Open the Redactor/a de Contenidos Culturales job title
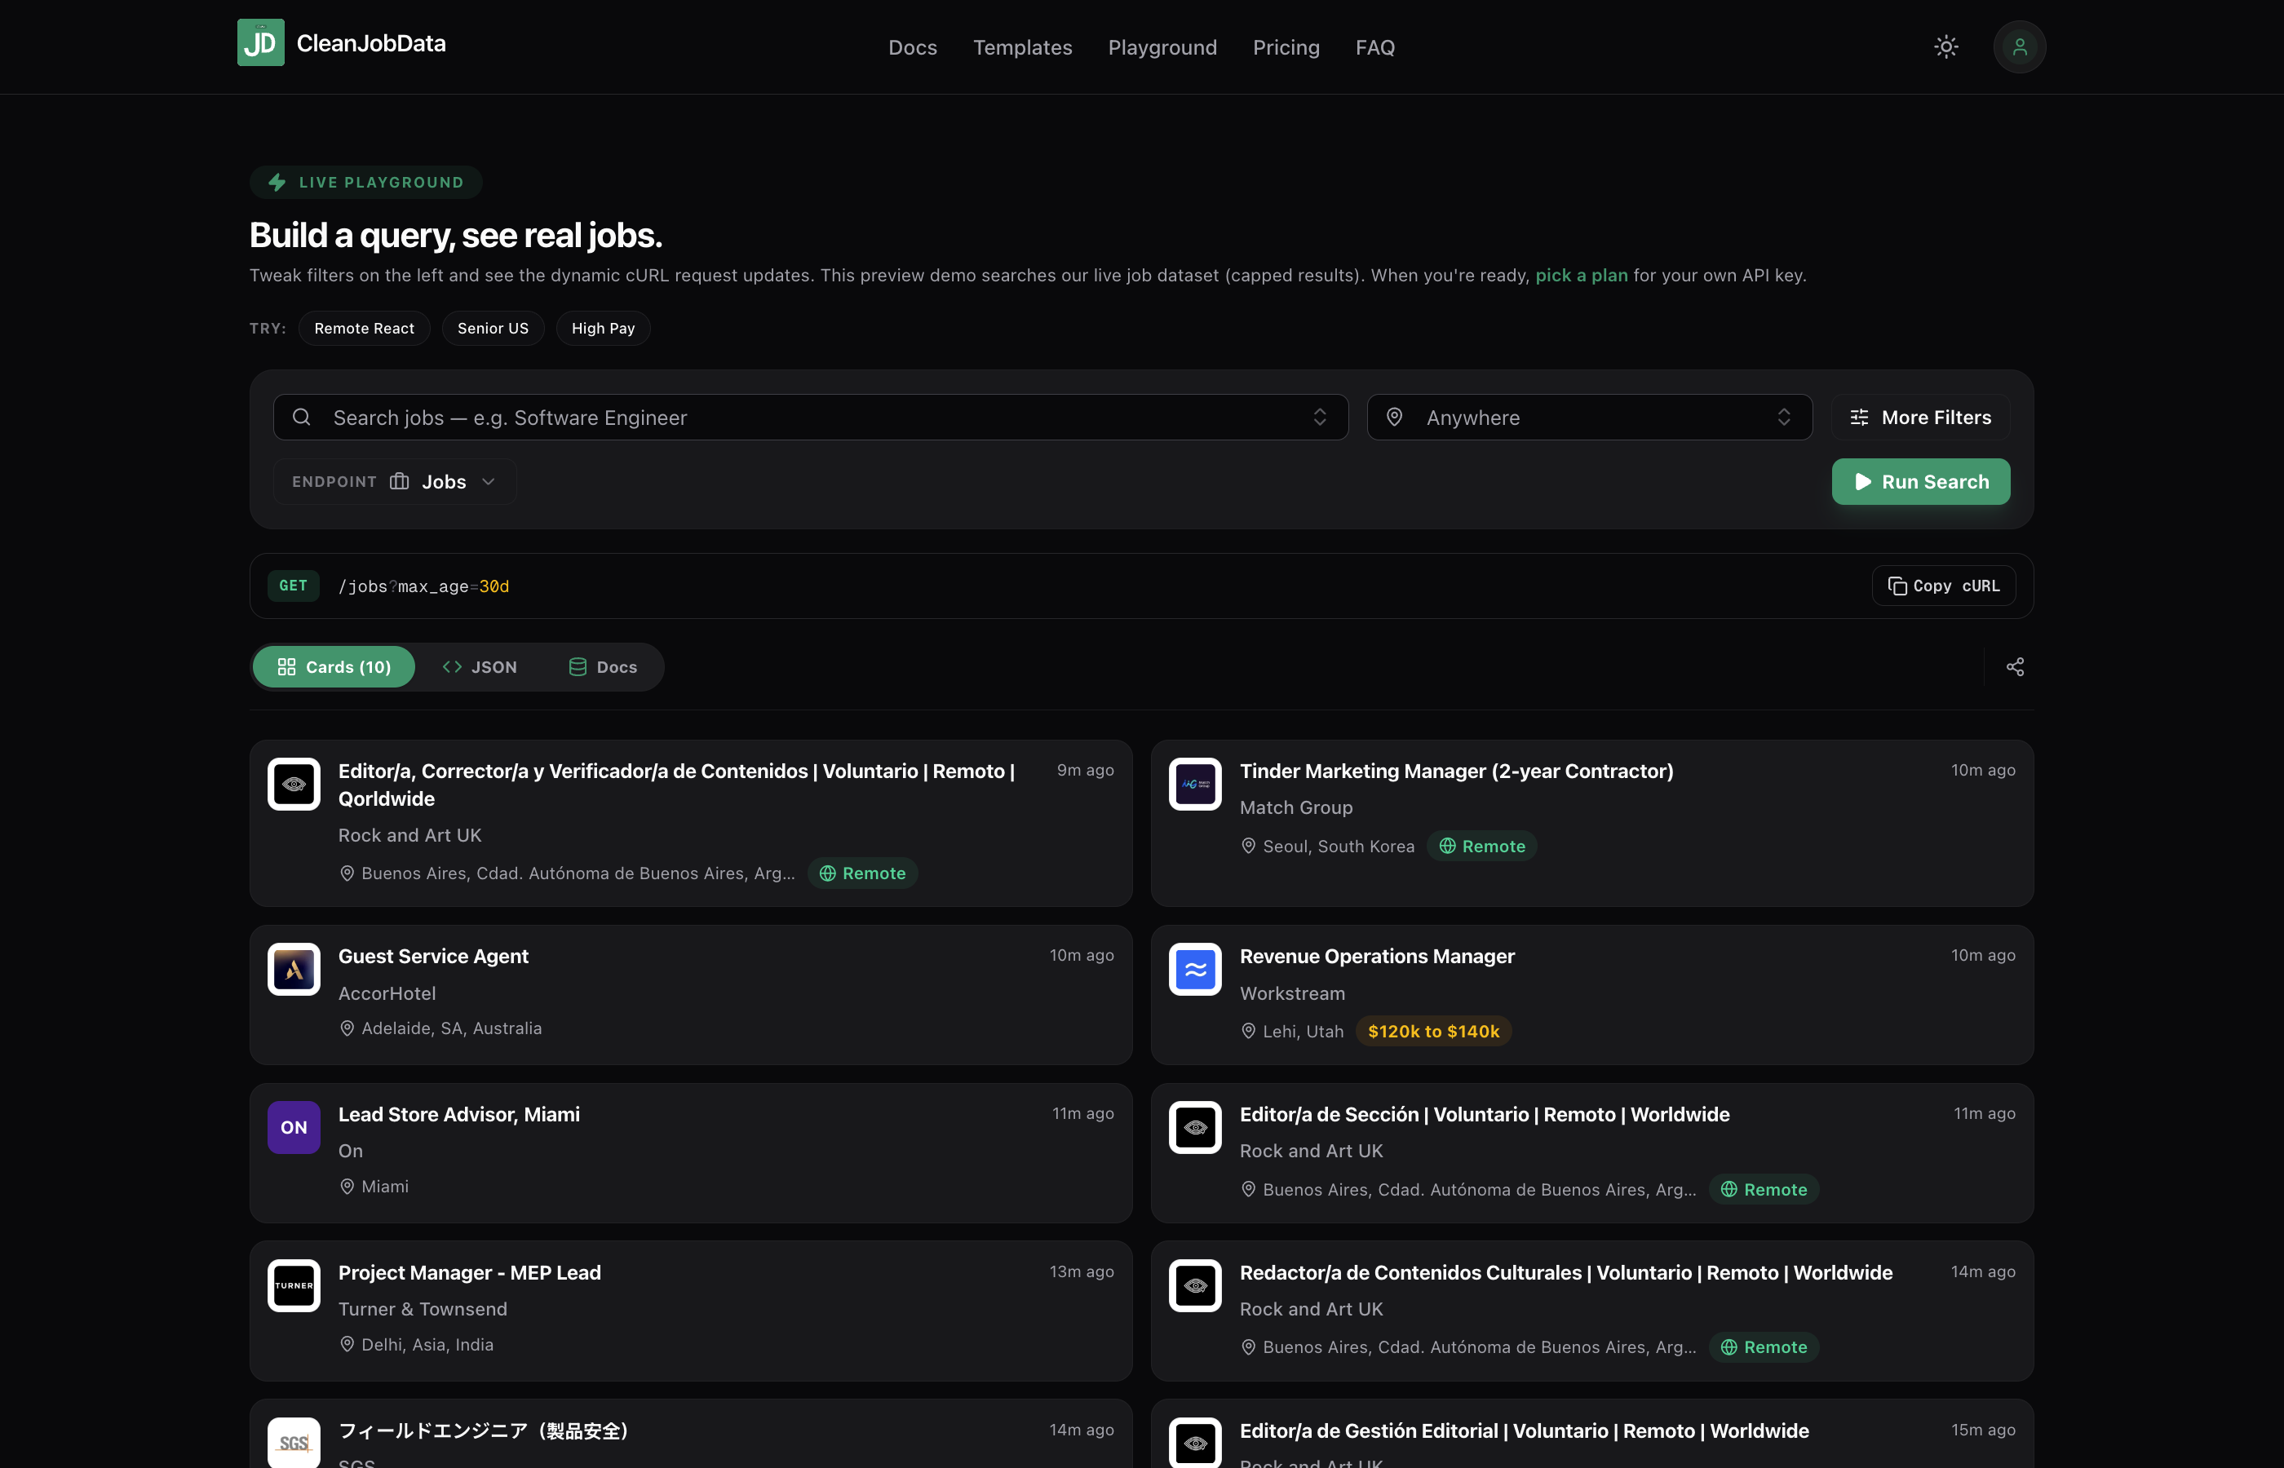This screenshot has width=2284, height=1468. click(x=1565, y=1272)
